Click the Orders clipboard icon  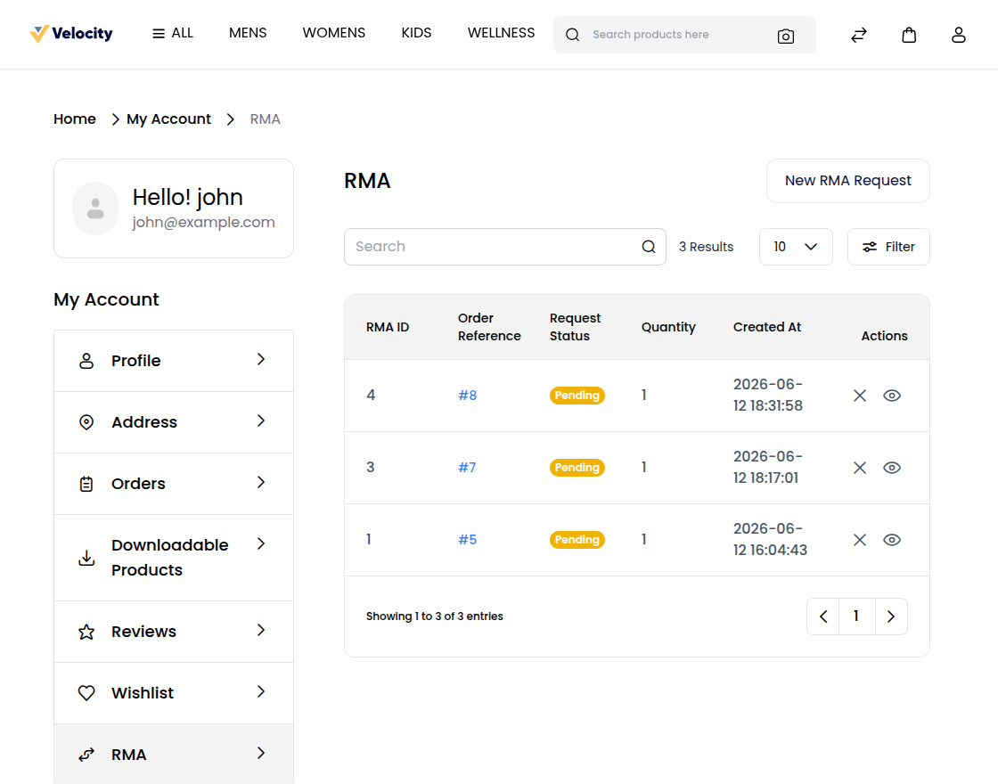86,485
